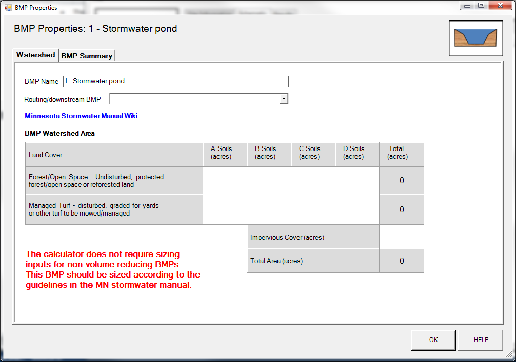Expand the Routing/downstream BMP dropdown arrow
The width and height of the screenshot is (516, 362).
pyautogui.click(x=284, y=99)
